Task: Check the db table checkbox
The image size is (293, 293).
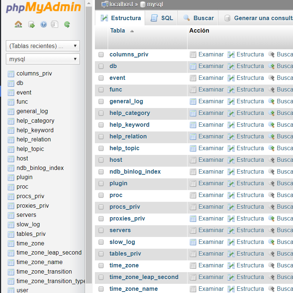Action: click(x=101, y=66)
